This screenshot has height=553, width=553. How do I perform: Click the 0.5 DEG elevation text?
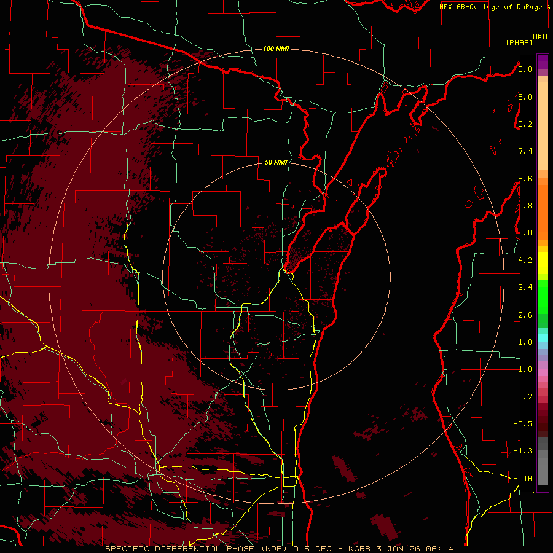click(313, 549)
